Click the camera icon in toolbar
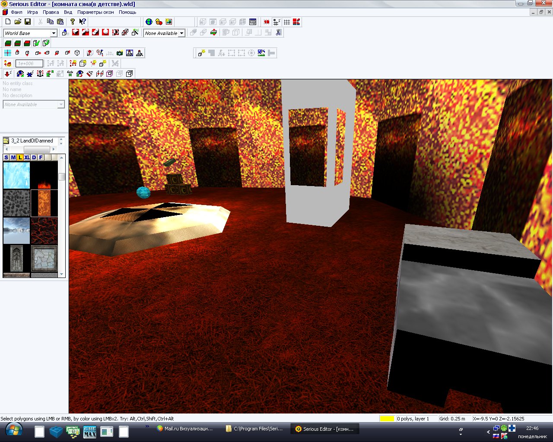Image resolution: width=553 pixels, height=442 pixels. pyautogui.click(x=120, y=53)
